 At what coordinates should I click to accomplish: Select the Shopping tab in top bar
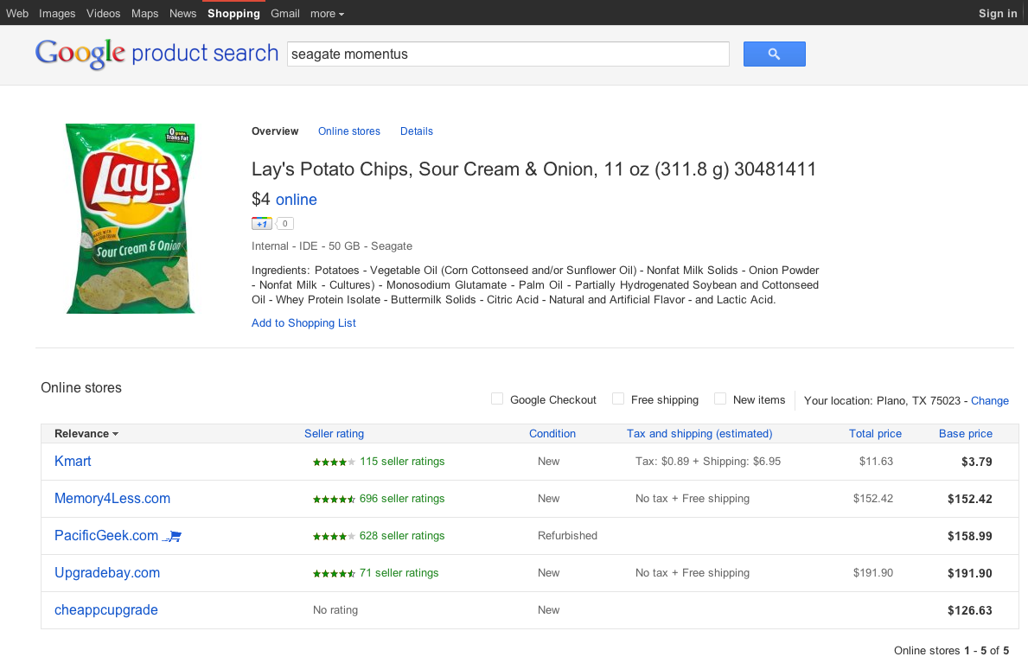coord(233,13)
